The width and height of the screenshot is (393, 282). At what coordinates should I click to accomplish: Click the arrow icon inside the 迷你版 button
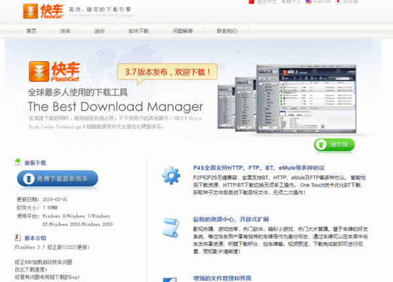click(x=321, y=145)
